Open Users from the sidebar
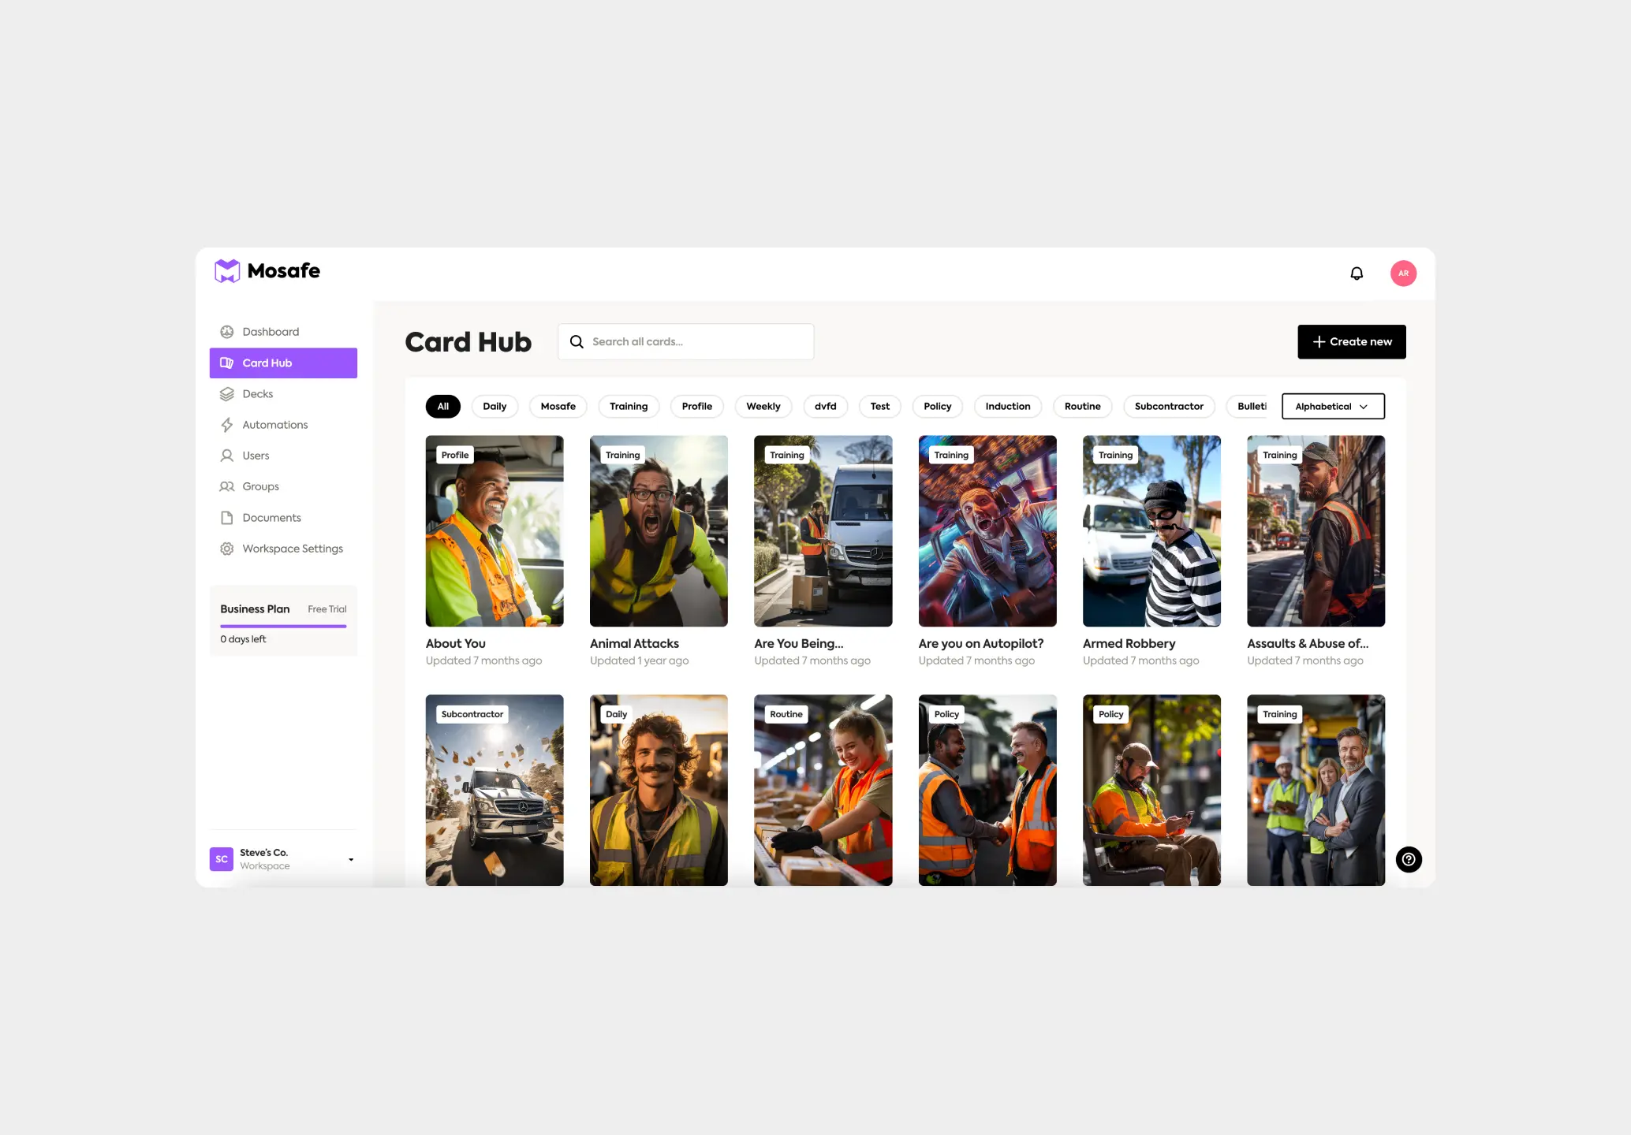The height and width of the screenshot is (1135, 1631). (256, 456)
